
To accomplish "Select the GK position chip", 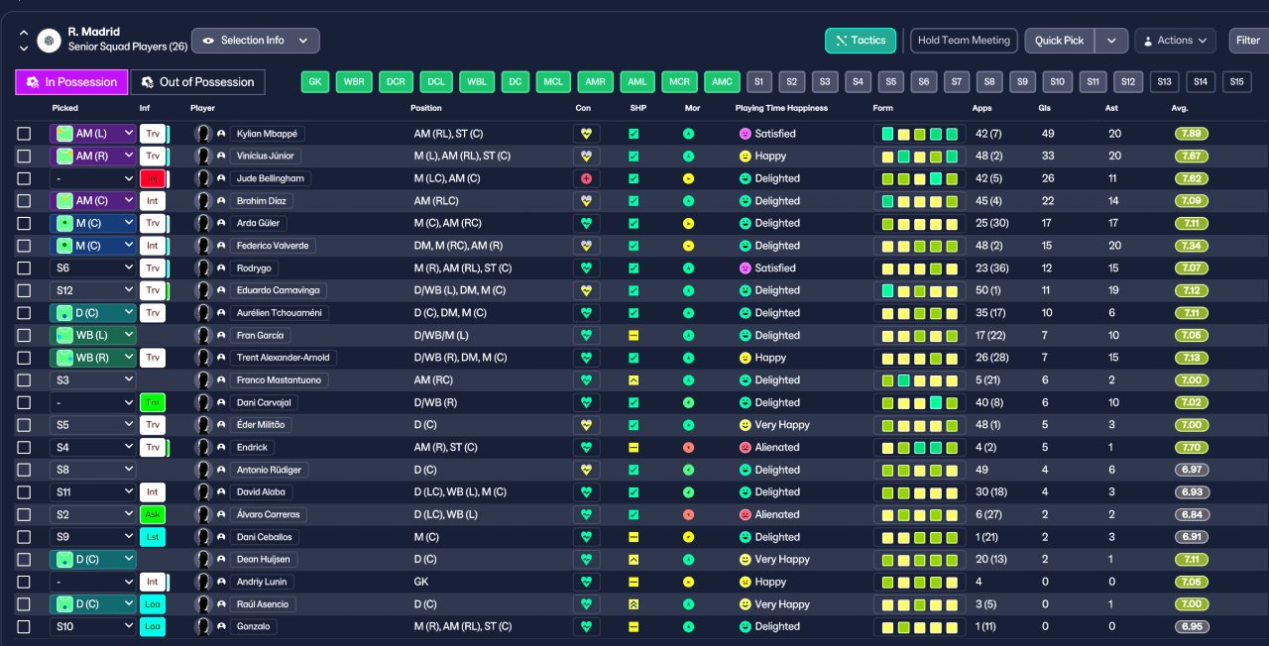I will point(315,82).
